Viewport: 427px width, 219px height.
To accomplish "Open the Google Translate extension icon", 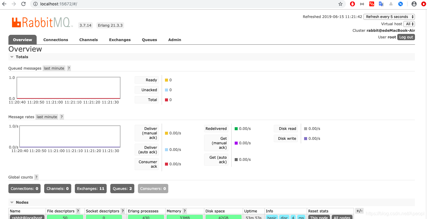I will (x=381, y=4).
